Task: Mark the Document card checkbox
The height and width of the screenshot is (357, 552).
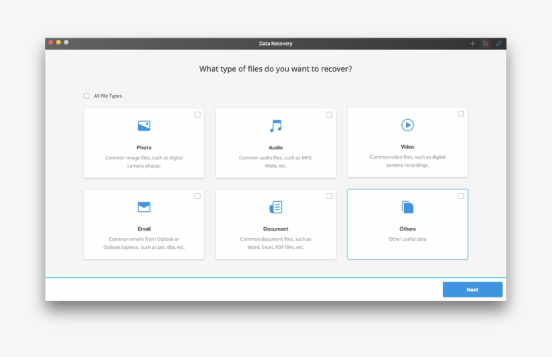Action: 329,196
